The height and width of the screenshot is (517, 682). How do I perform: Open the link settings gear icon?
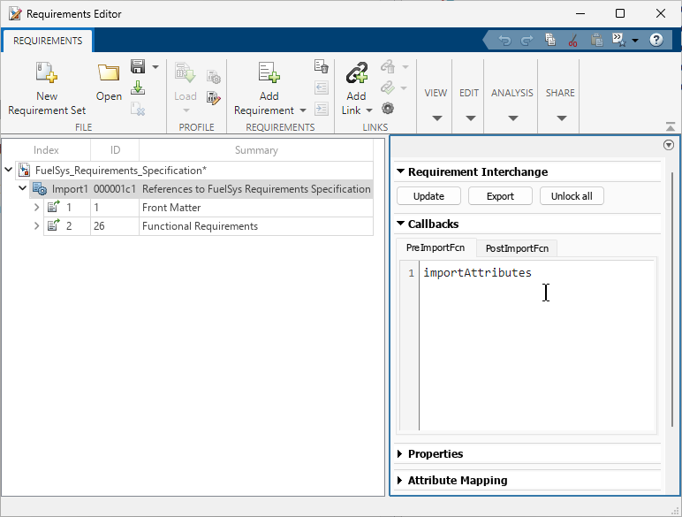pyautogui.click(x=387, y=108)
